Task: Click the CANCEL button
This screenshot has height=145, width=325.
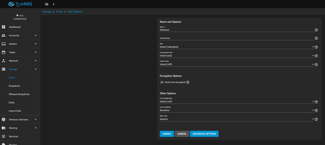Action: [182, 134]
